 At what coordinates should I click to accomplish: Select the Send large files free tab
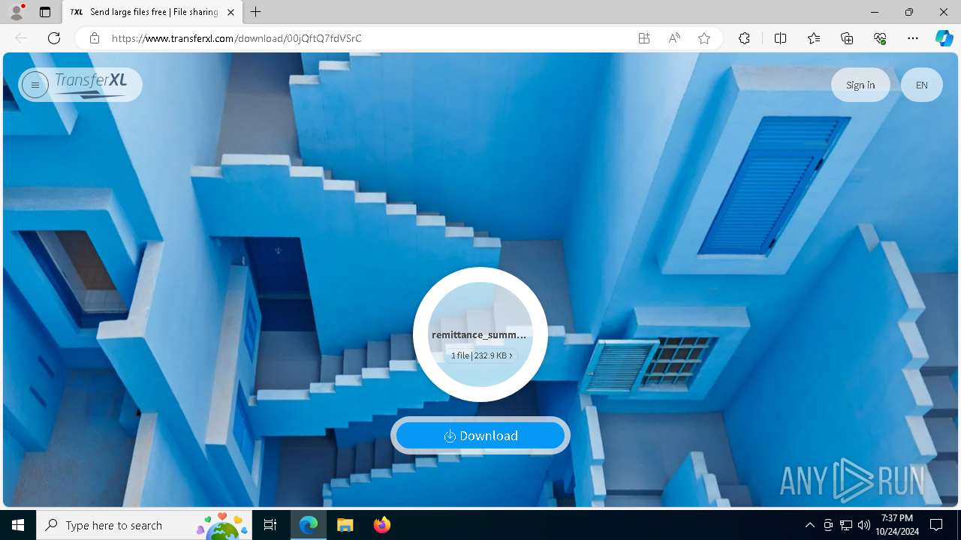point(152,12)
